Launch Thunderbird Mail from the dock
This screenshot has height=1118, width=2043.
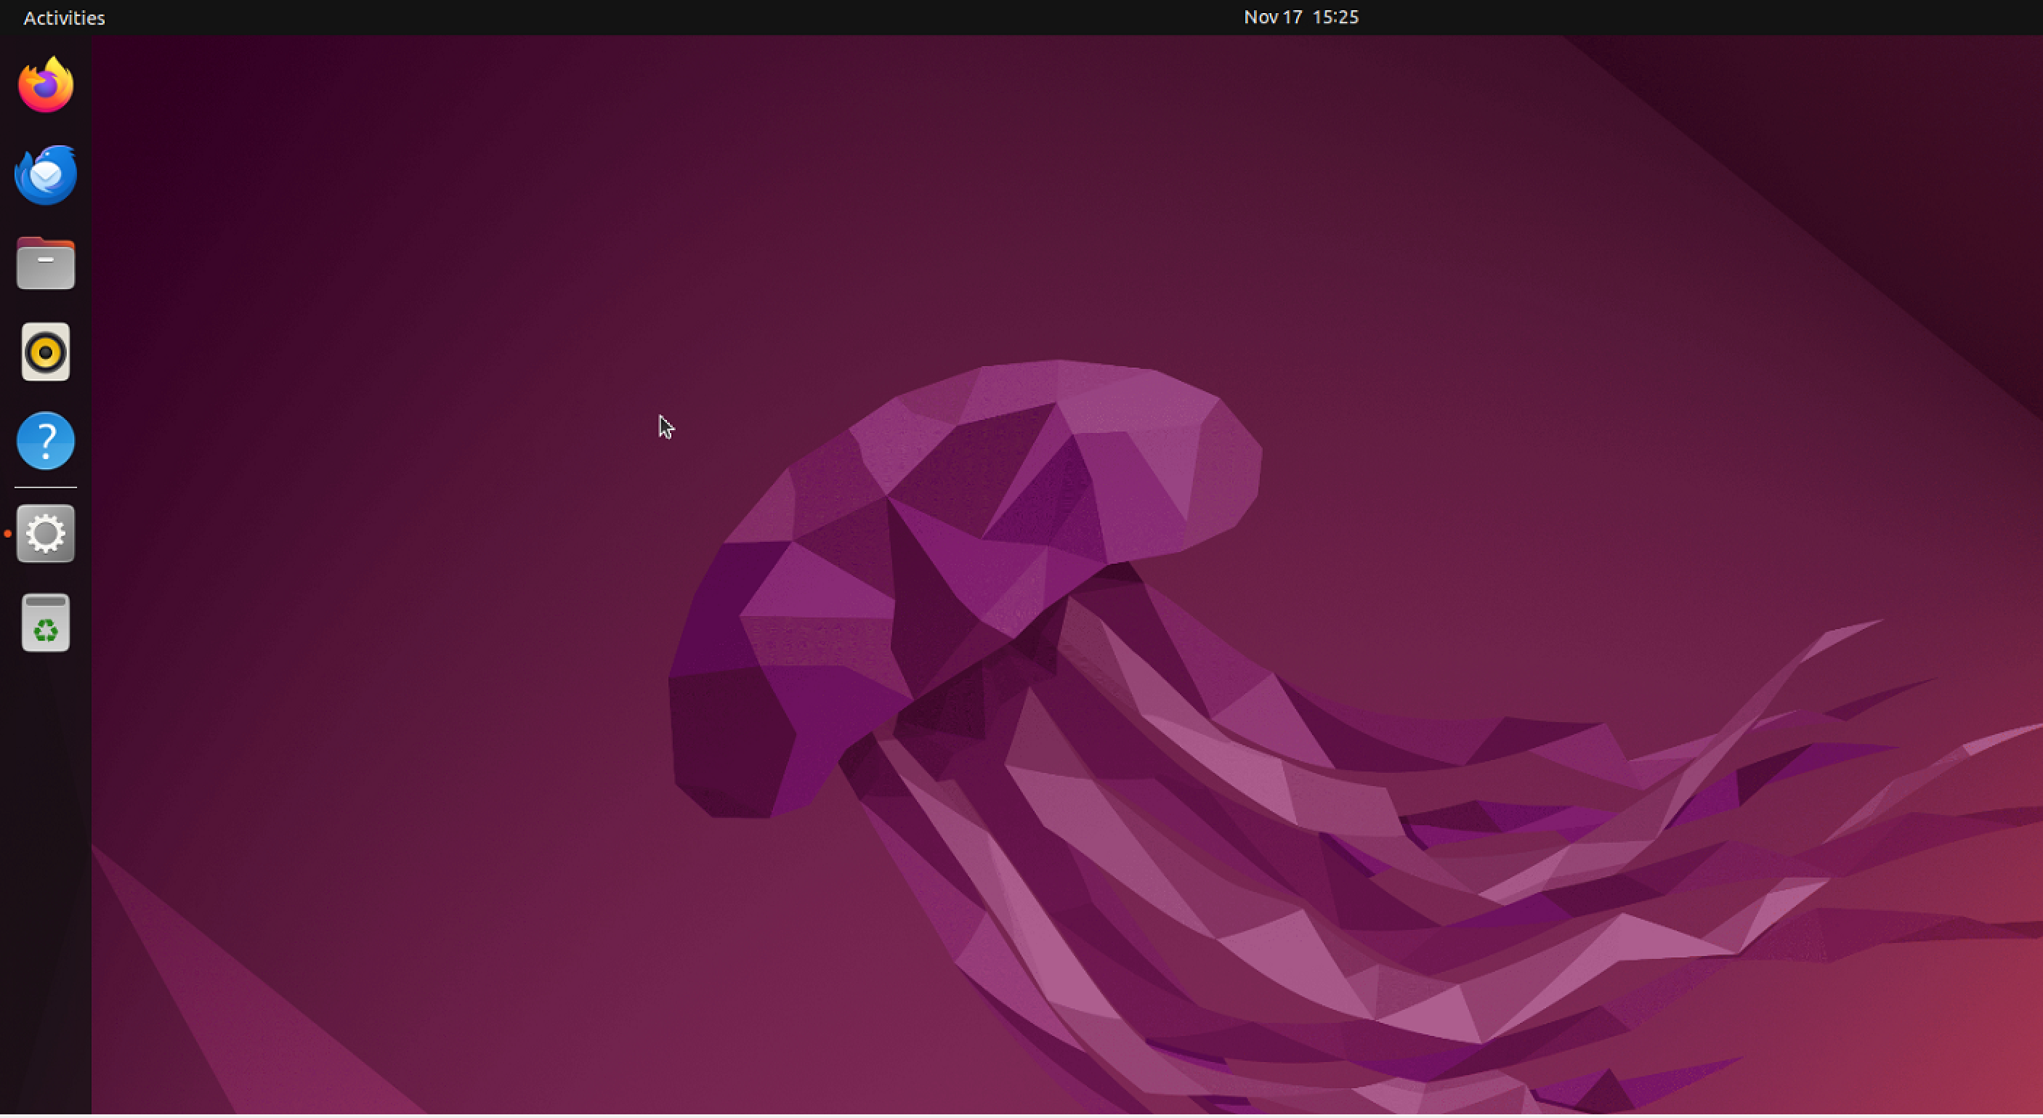46,174
